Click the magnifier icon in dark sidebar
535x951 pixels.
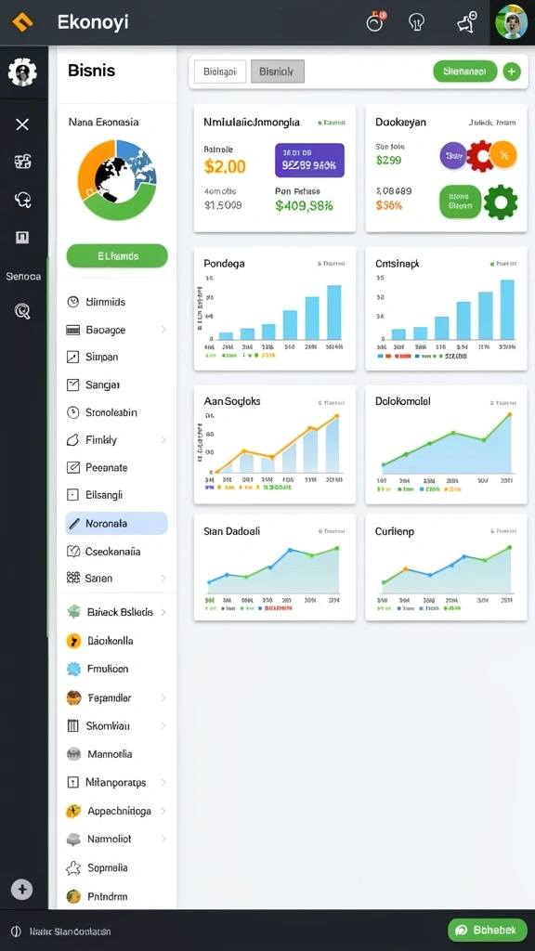(x=22, y=312)
